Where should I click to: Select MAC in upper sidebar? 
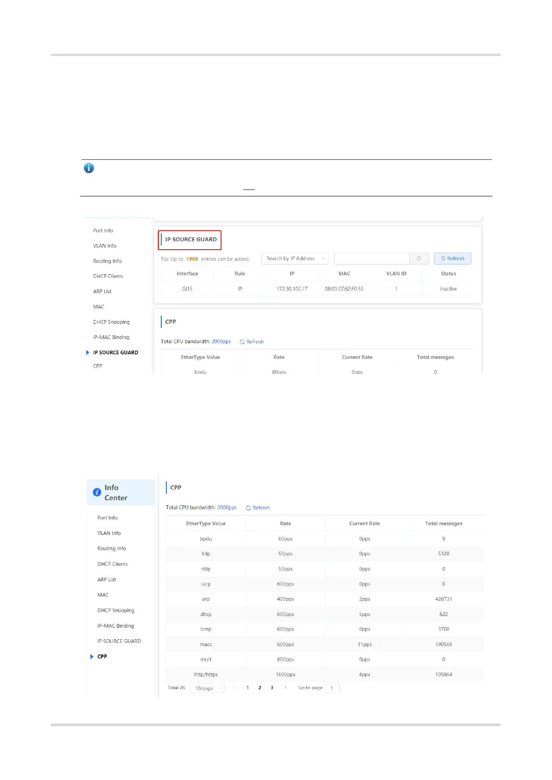tap(99, 307)
